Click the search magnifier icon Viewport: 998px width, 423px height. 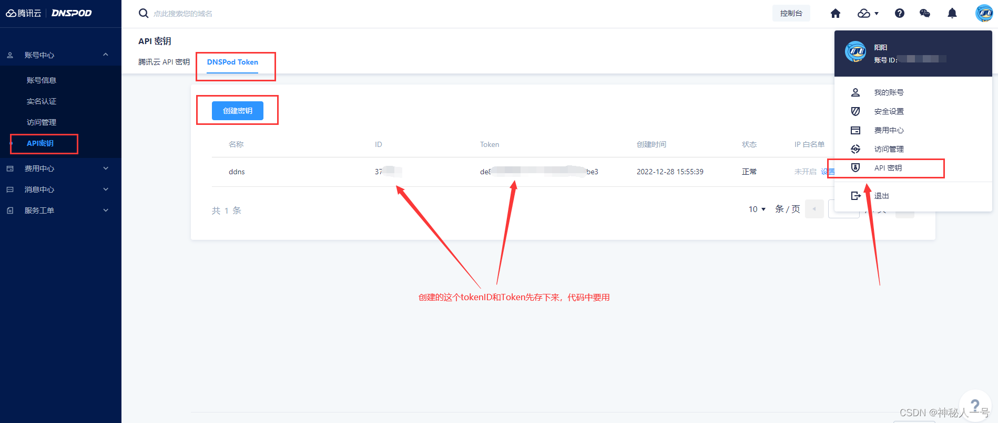pos(144,13)
